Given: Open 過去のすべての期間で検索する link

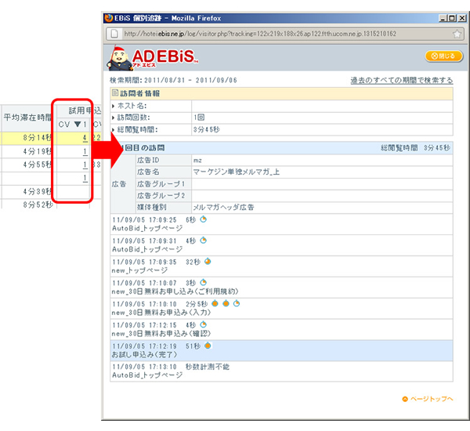Looking at the screenshot, I should coord(401,80).
